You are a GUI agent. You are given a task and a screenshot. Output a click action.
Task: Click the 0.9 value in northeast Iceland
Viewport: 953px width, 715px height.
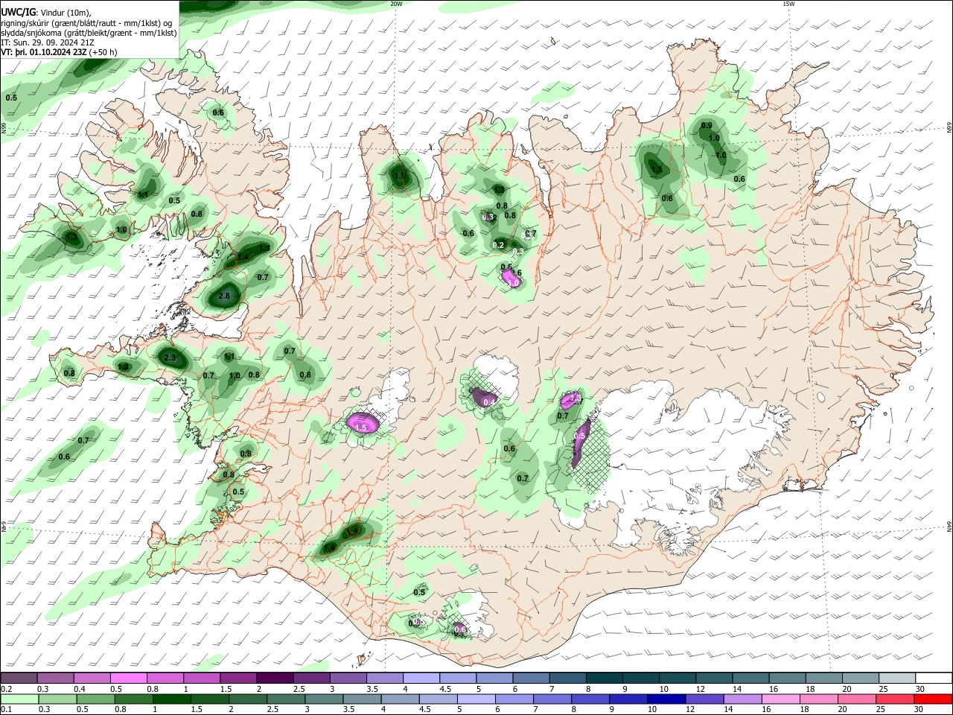click(x=707, y=125)
